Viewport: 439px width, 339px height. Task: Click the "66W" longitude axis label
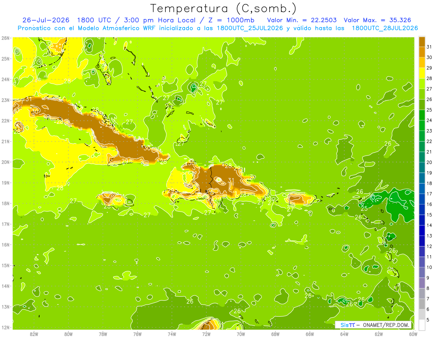310,334
